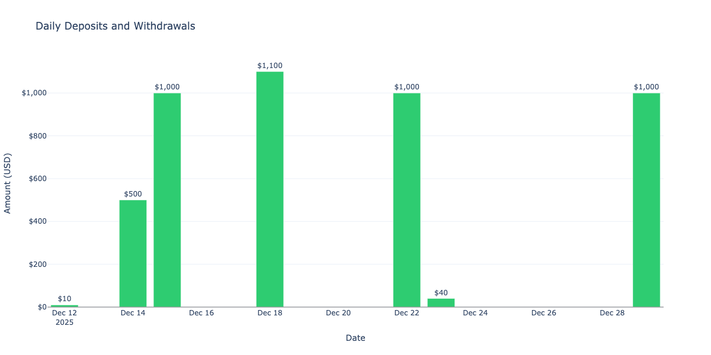Select the tallest $1,100 bar
The width and height of the screenshot is (711, 355).
(270, 189)
